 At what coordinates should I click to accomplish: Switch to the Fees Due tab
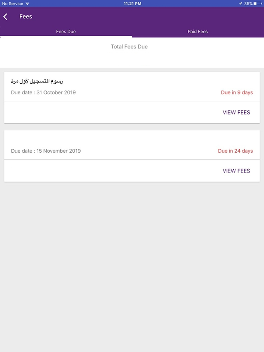coord(66,32)
